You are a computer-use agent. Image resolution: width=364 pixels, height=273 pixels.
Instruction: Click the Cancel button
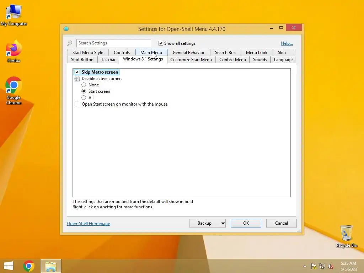point(282,223)
